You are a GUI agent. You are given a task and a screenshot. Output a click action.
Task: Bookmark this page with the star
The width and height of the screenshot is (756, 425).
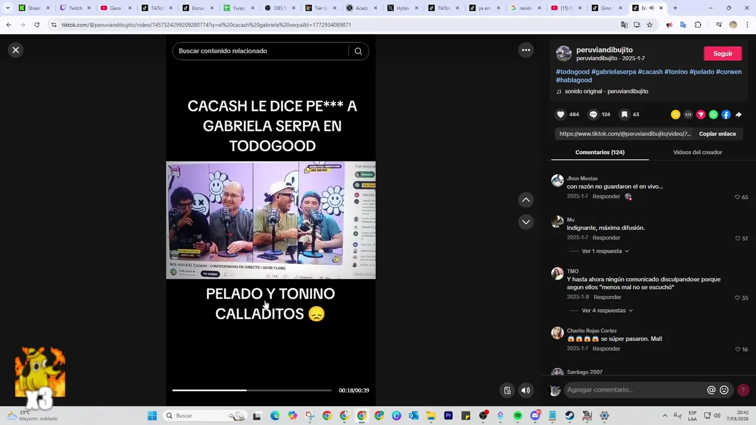tap(650, 25)
